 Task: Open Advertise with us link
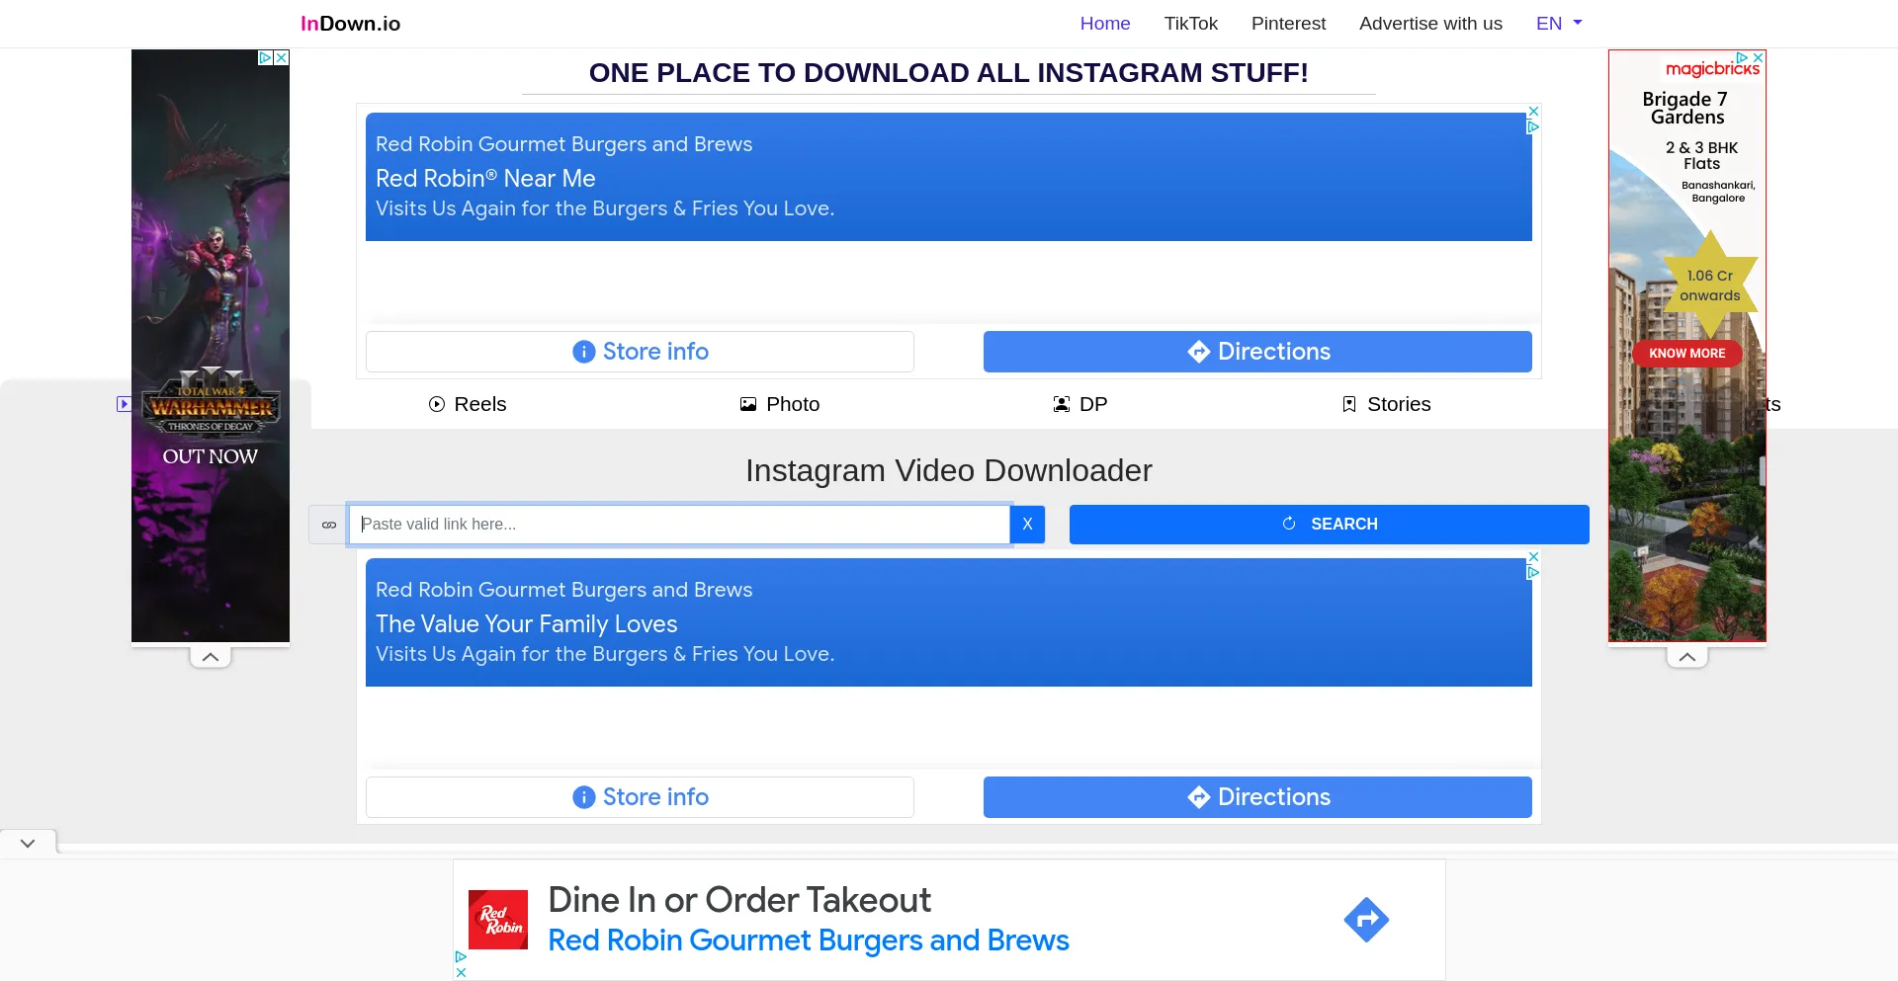[1430, 24]
